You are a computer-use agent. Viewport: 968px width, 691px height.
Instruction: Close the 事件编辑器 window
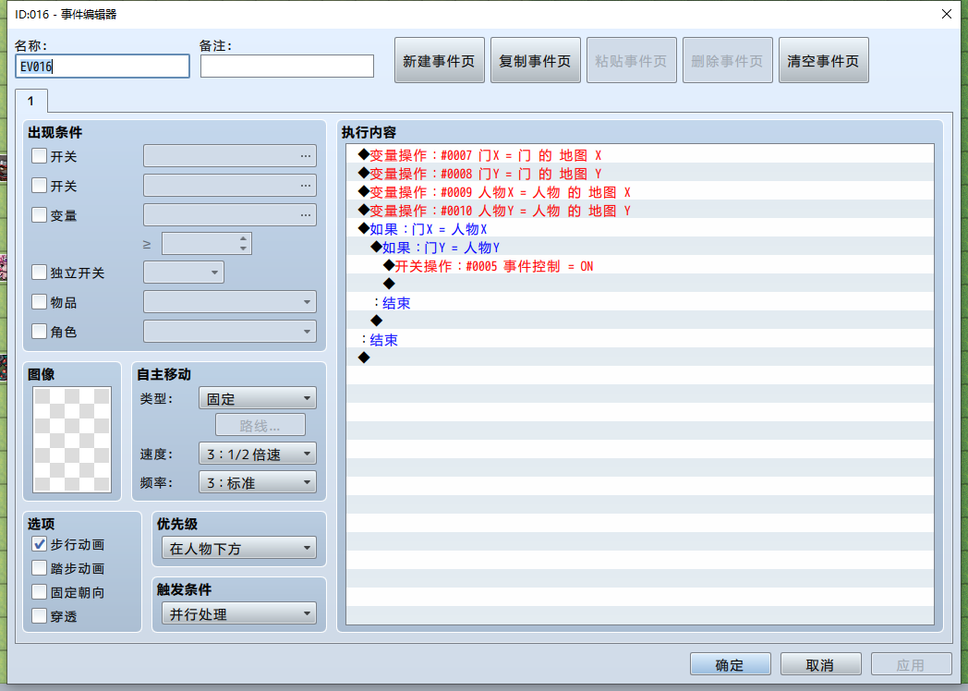coord(947,14)
